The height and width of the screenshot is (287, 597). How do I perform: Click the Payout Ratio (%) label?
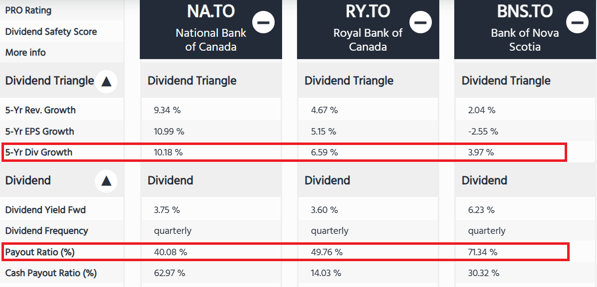tap(40, 252)
